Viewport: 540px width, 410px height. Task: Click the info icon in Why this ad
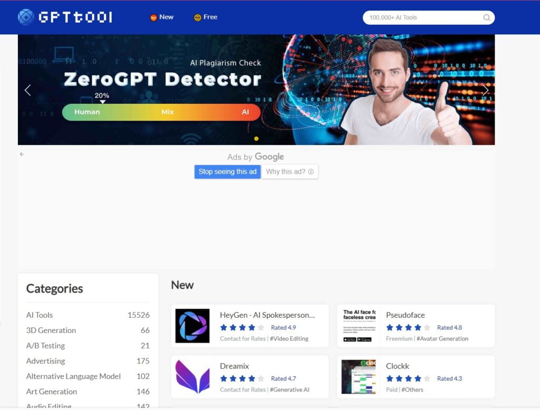(x=311, y=172)
